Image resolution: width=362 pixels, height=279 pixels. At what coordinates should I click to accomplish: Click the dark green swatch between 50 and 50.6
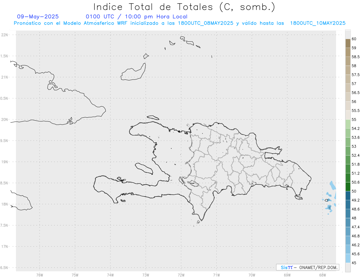tap(348, 187)
